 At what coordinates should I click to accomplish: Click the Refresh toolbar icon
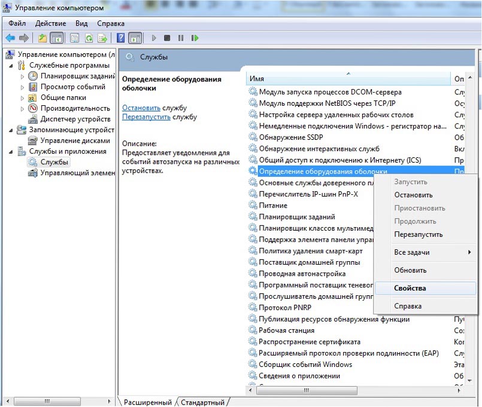[x=89, y=38]
